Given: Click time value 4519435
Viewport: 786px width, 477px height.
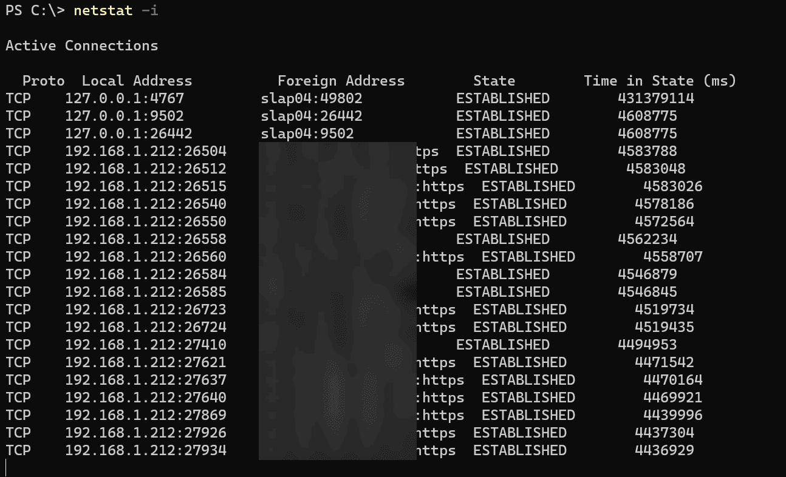Looking at the screenshot, I should (665, 327).
